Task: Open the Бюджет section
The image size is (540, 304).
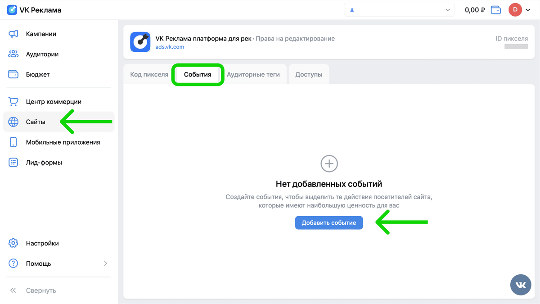Action: [37, 74]
